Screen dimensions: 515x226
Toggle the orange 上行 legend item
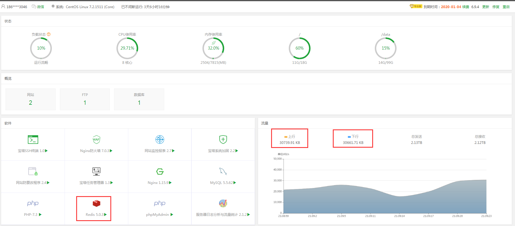click(x=290, y=136)
